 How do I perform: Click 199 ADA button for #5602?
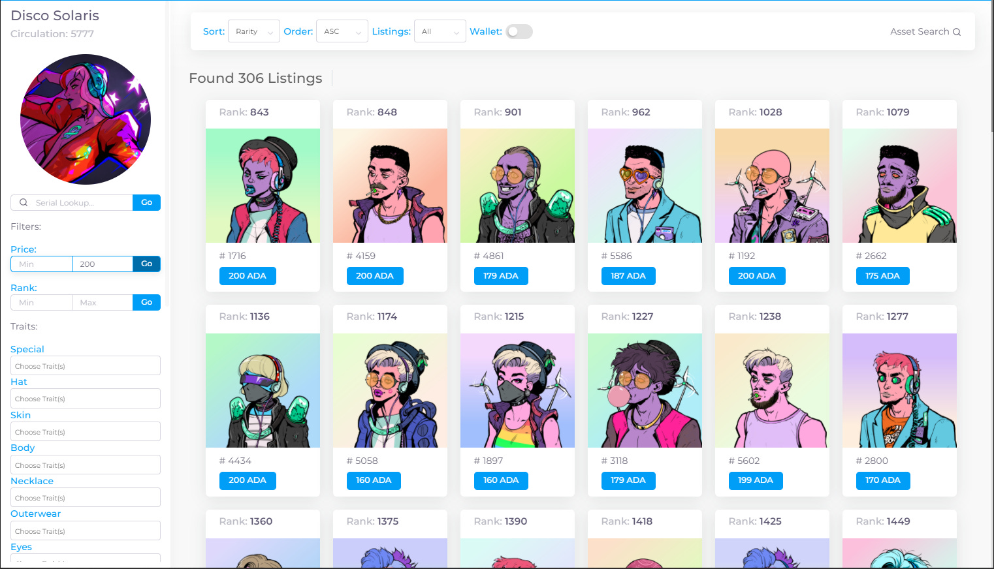pos(756,480)
